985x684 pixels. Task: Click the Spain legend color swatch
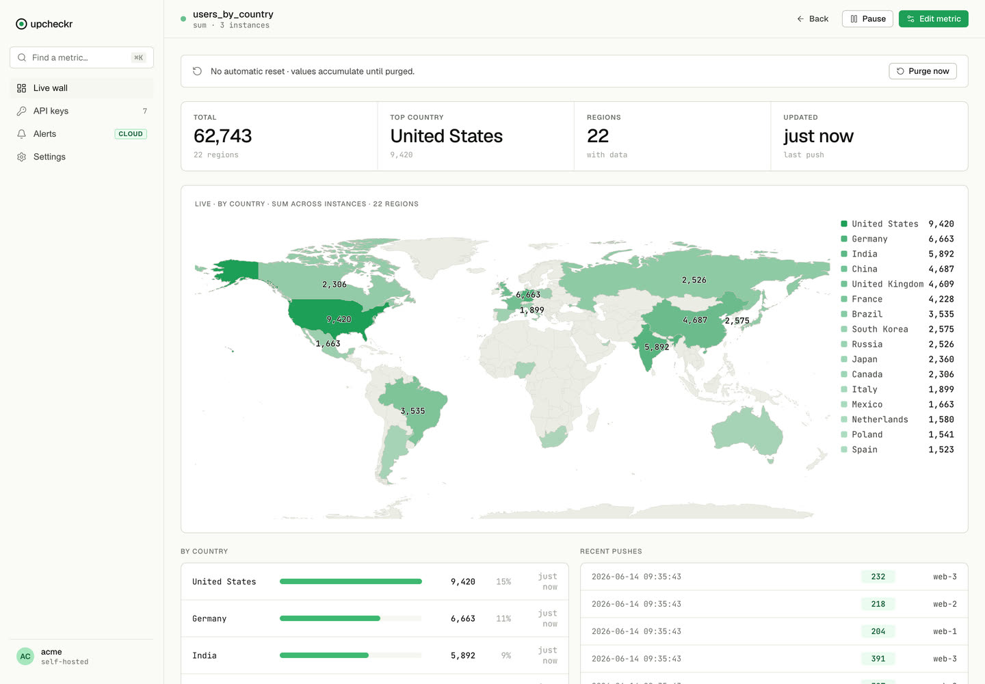[x=844, y=449]
